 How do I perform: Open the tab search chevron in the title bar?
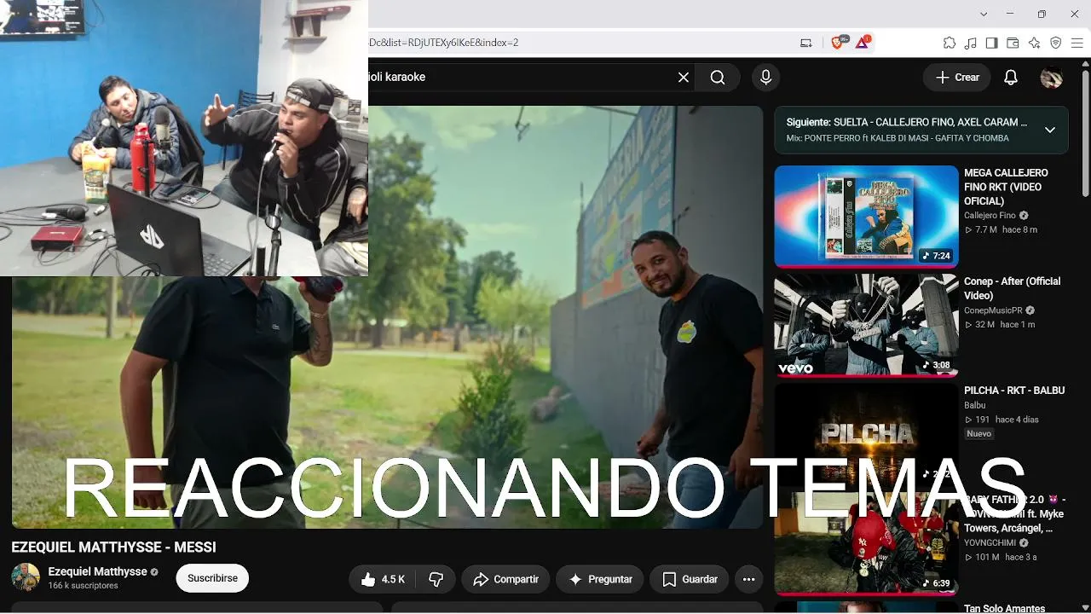coord(984,14)
